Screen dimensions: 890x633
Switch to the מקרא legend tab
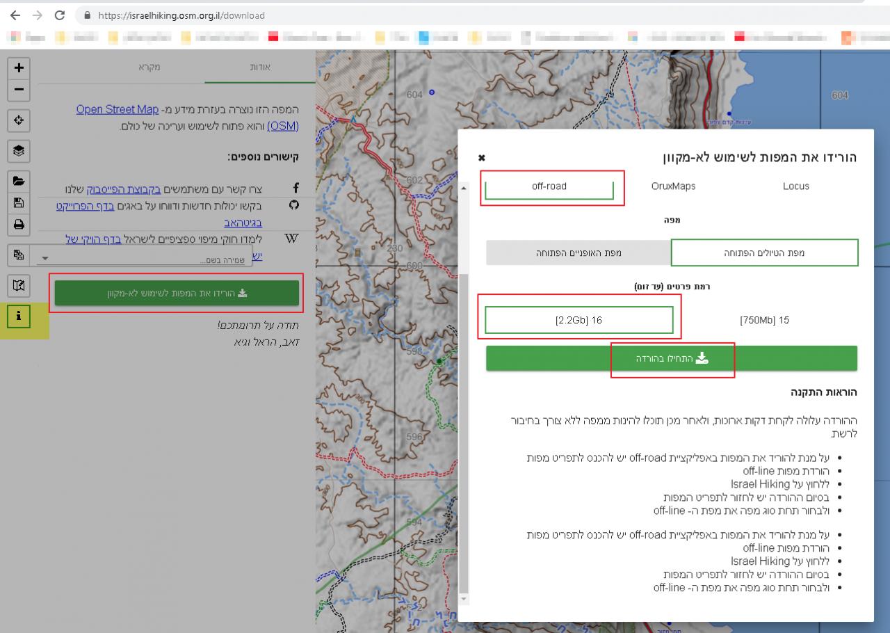point(149,67)
